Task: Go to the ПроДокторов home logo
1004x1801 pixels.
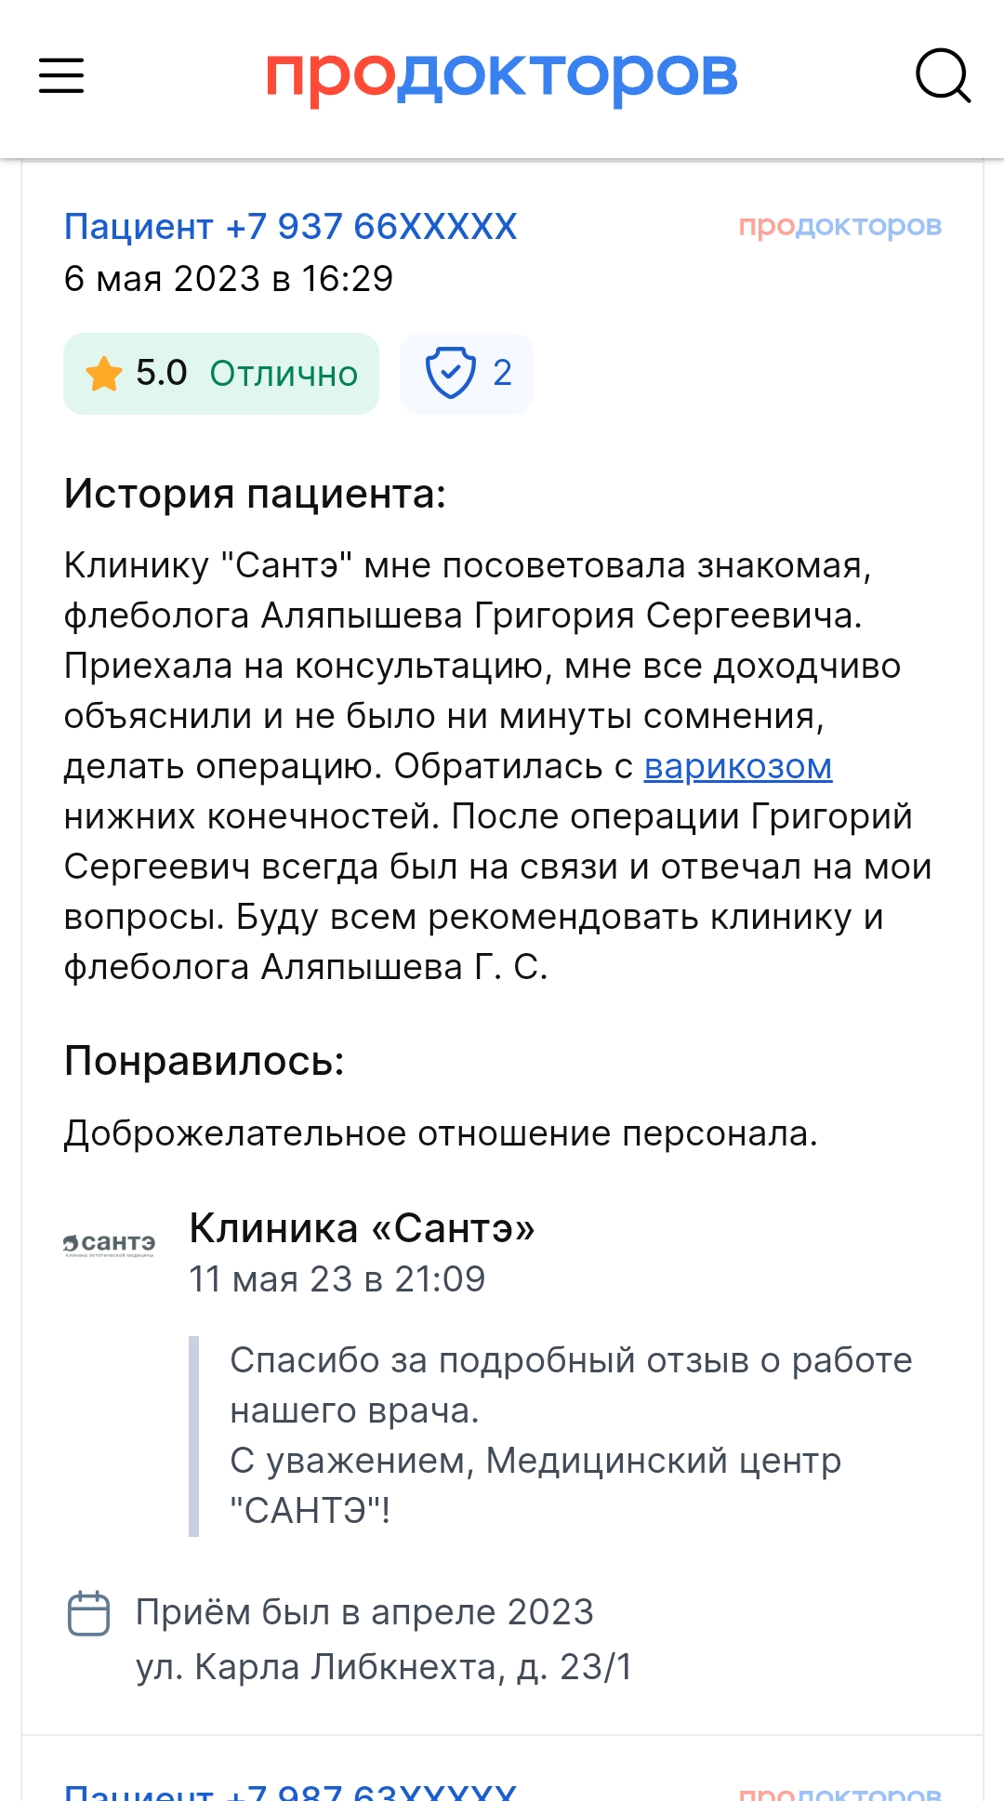Action: pos(502,76)
